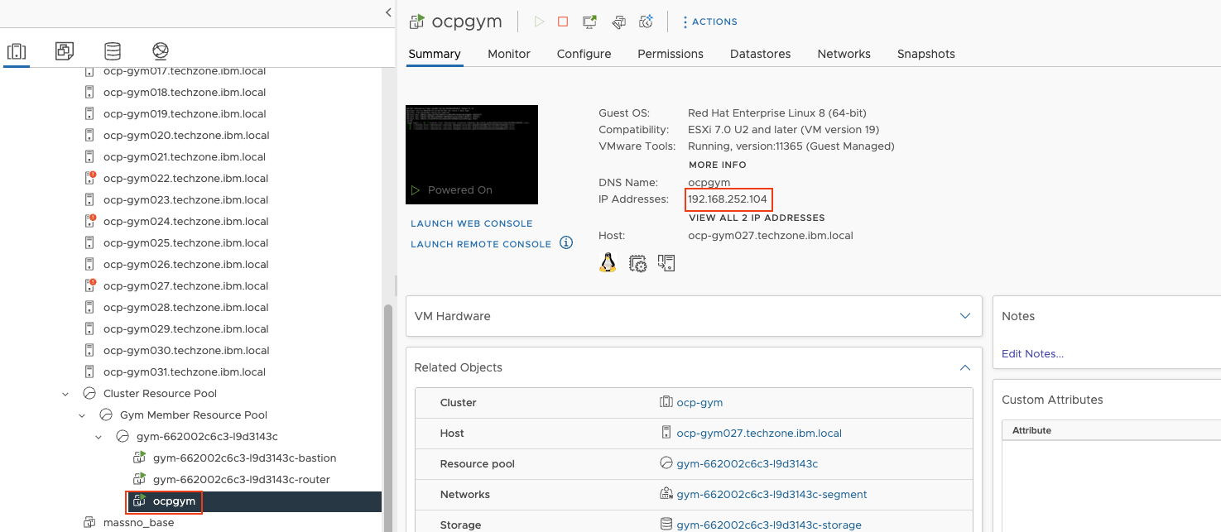Power off the VM with the red stop icon
Viewport: 1221px width, 532px height.
(x=563, y=22)
